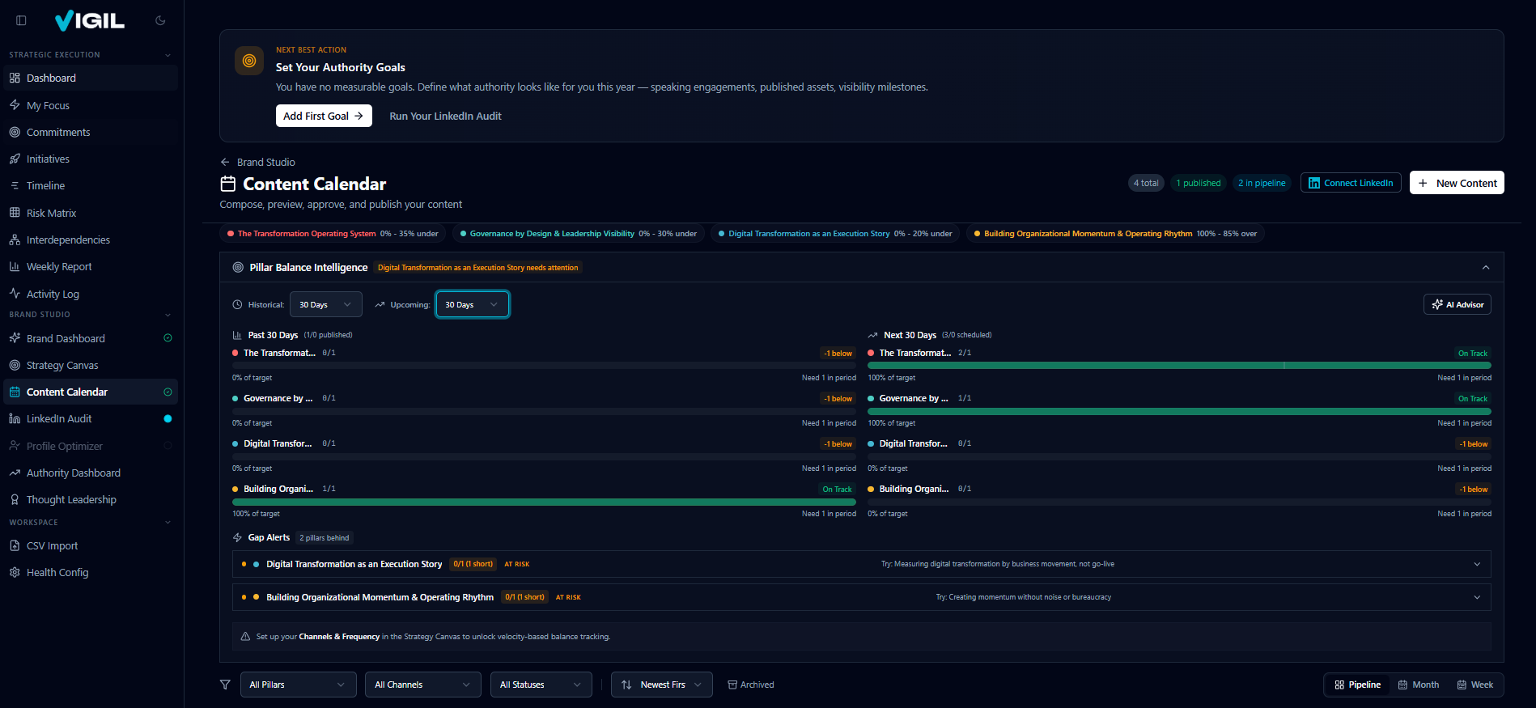Select the Transformation Operating System pillar chip
1536x708 pixels.
coord(333,234)
